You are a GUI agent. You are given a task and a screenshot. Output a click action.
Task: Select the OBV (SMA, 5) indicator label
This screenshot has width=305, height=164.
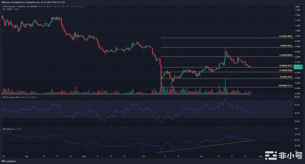point(8,129)
